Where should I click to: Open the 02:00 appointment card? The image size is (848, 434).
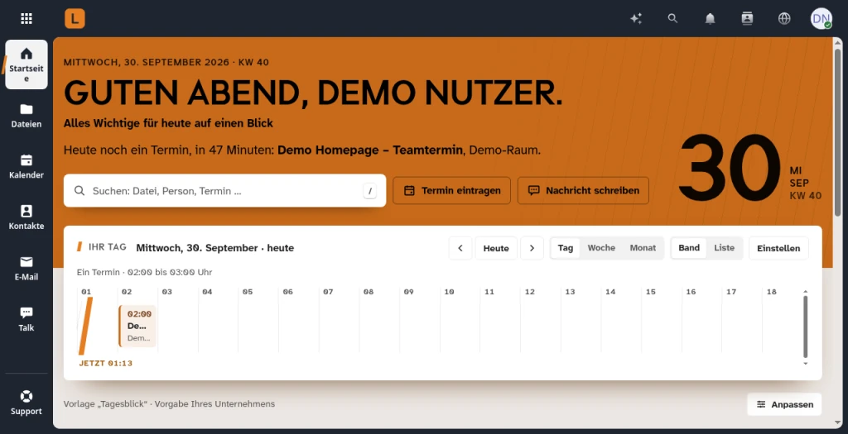click(x=137, y=326)
